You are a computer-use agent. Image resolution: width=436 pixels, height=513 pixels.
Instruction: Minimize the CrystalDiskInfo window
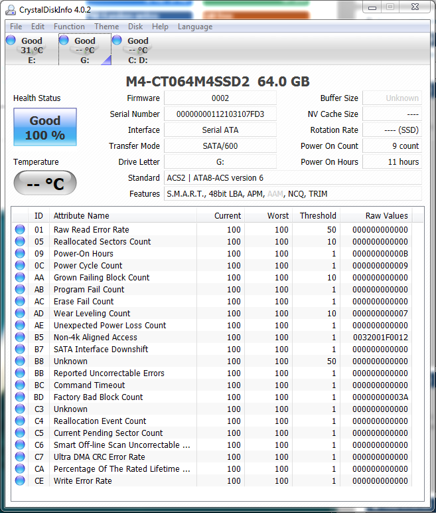372,7
